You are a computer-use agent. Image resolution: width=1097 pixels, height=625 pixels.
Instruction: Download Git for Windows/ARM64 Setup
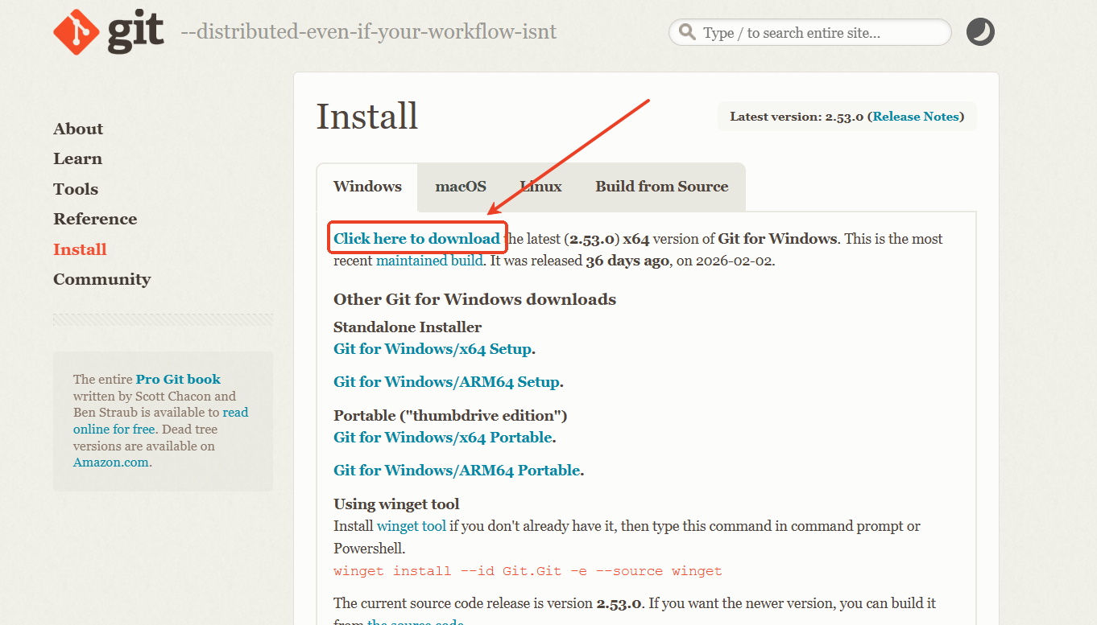point(446,382)
